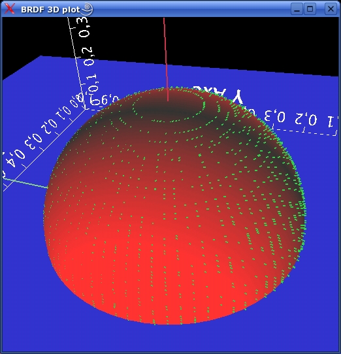The height and width of the screenshot is (354, 341).
Task: Select the 0,2 tick label on the vertical axis
Action: tap(89, 56)
